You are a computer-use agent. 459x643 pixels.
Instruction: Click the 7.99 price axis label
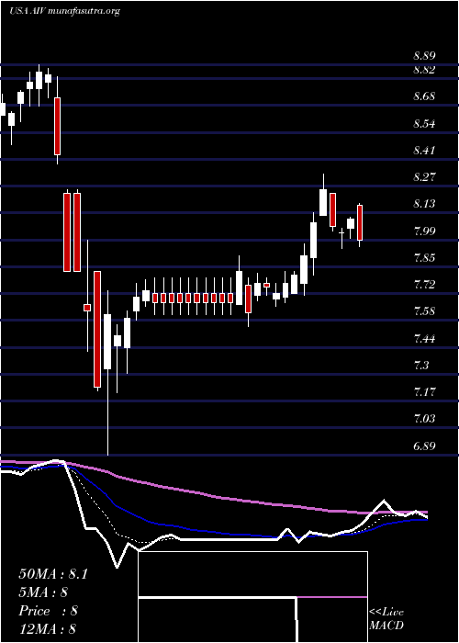(424, 231)
